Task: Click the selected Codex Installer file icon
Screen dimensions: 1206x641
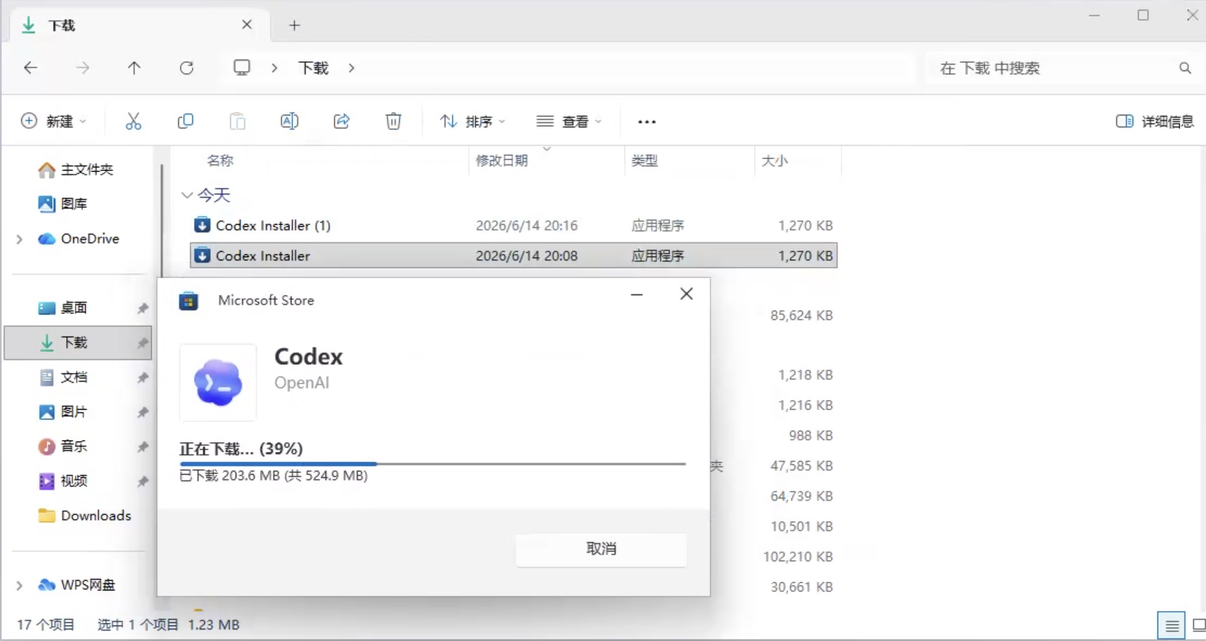Action: pos(202,256)
